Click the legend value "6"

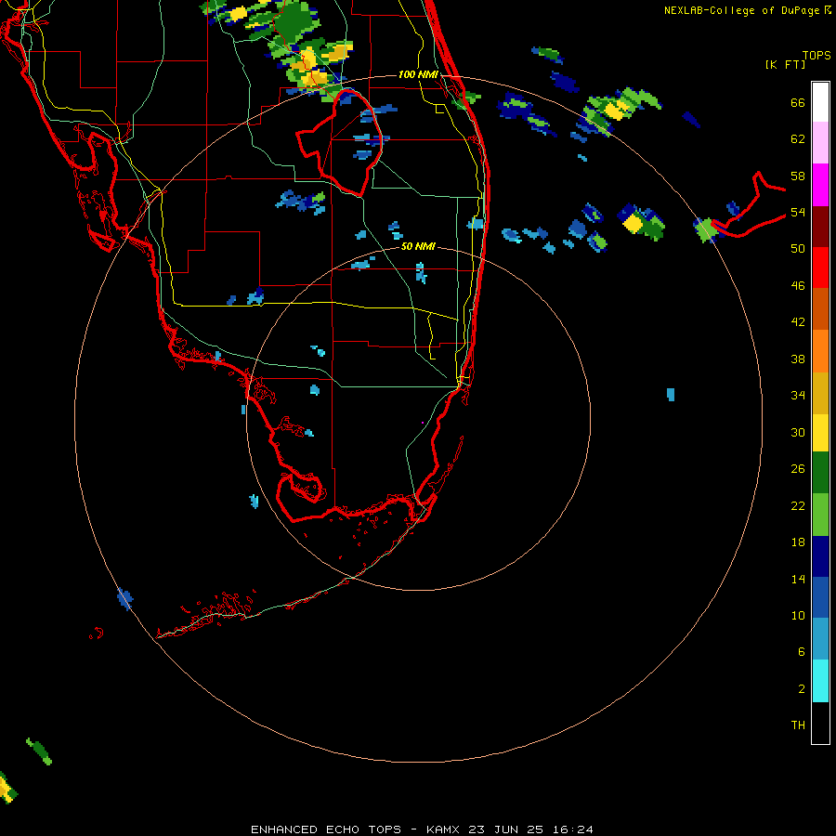pos(802,652)
